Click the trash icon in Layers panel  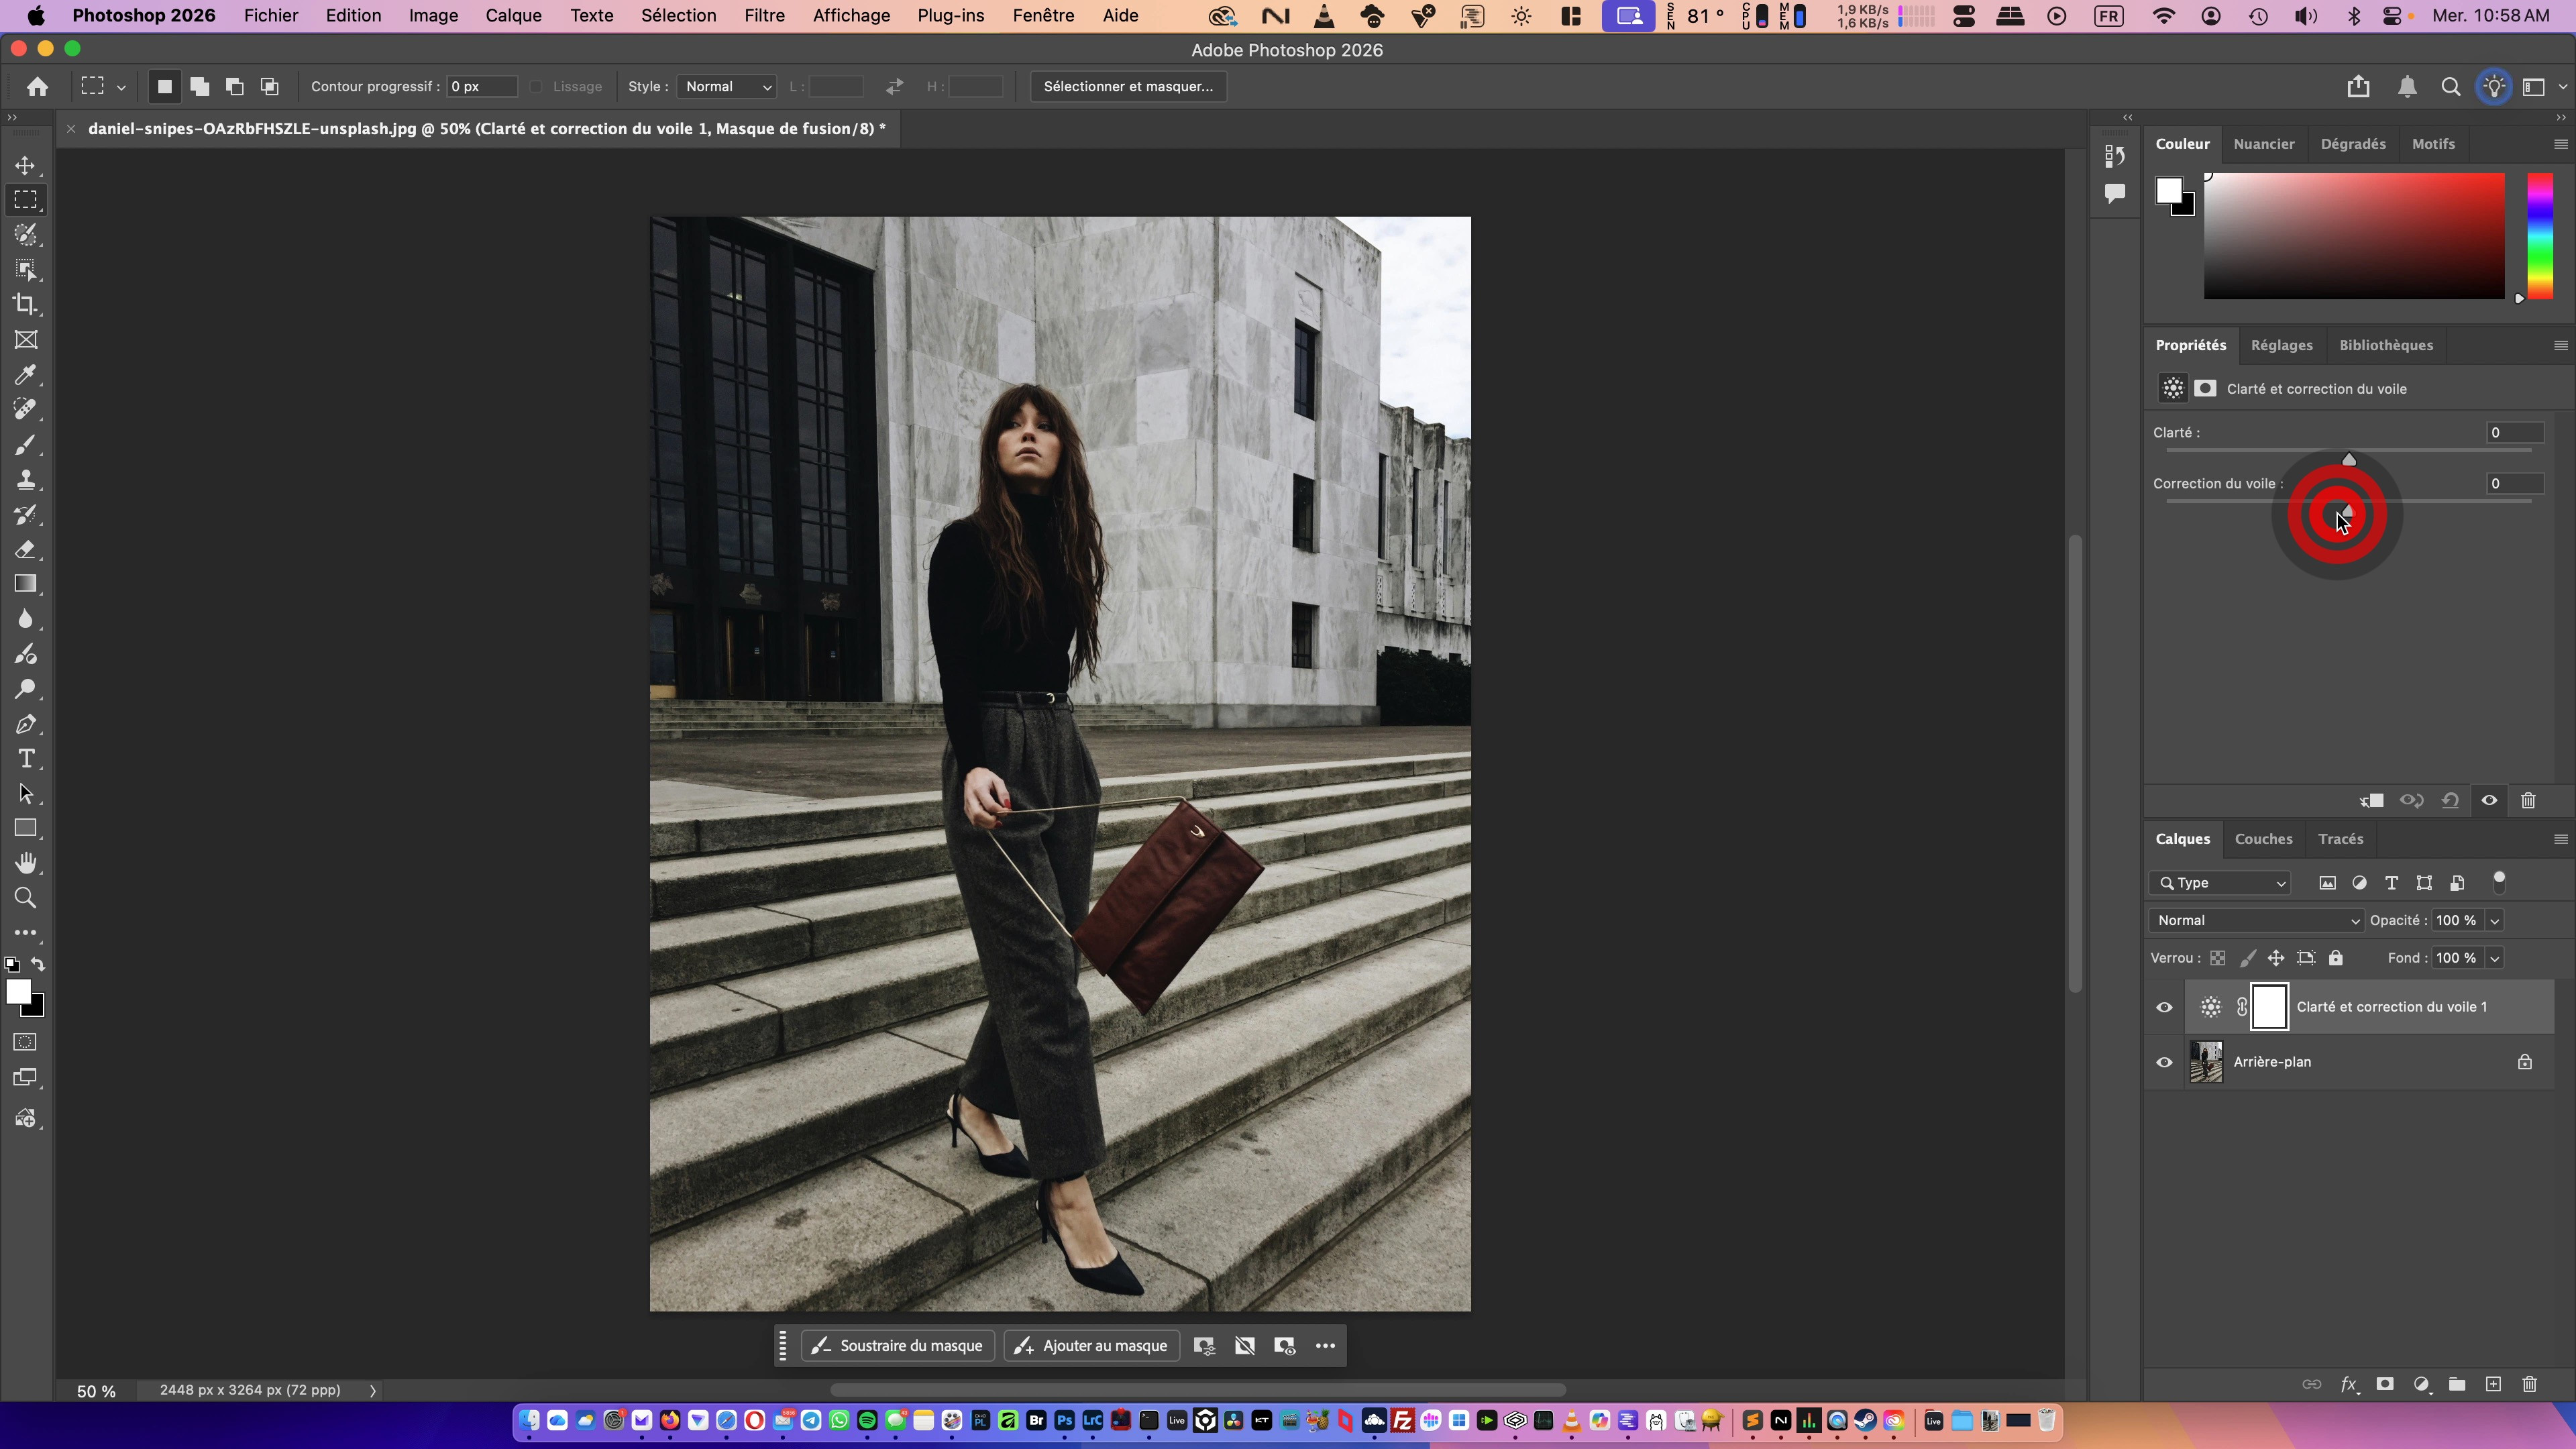2529,1384
